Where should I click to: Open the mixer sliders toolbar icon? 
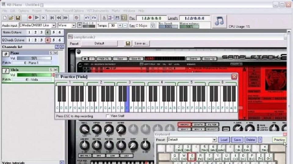[x=110, y=18]
